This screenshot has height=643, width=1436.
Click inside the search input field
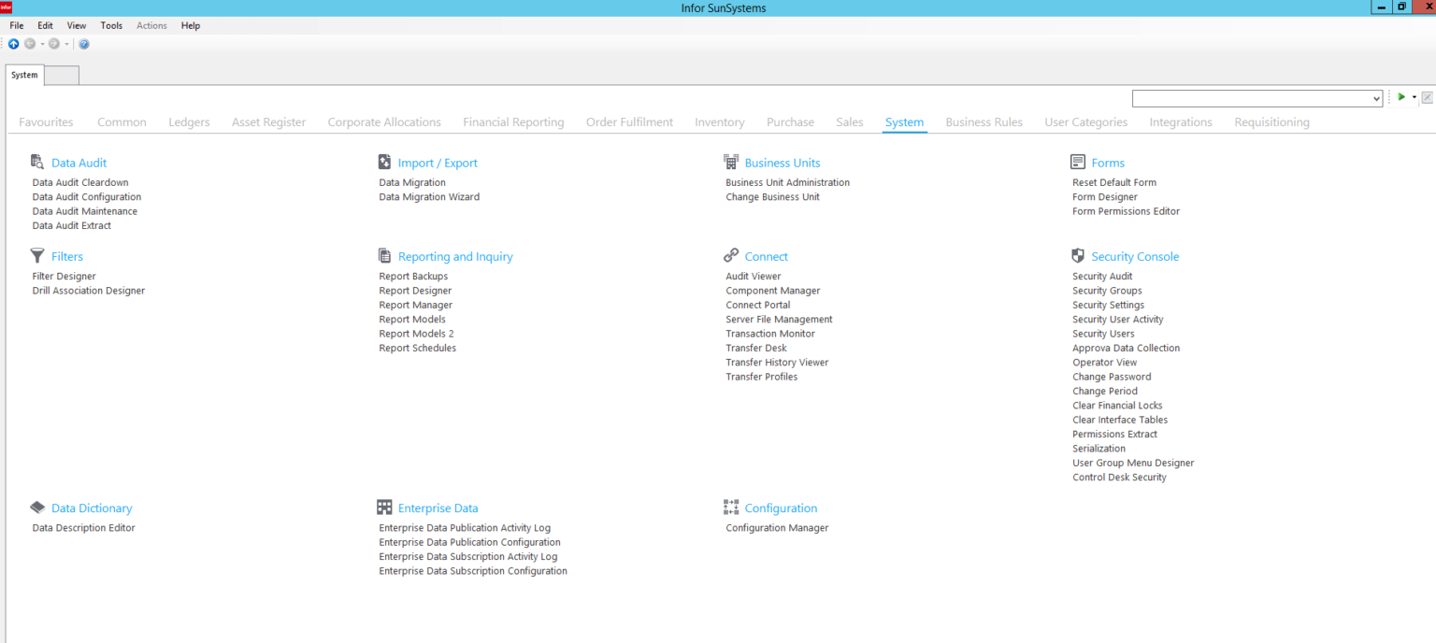tap(1243, 97)
